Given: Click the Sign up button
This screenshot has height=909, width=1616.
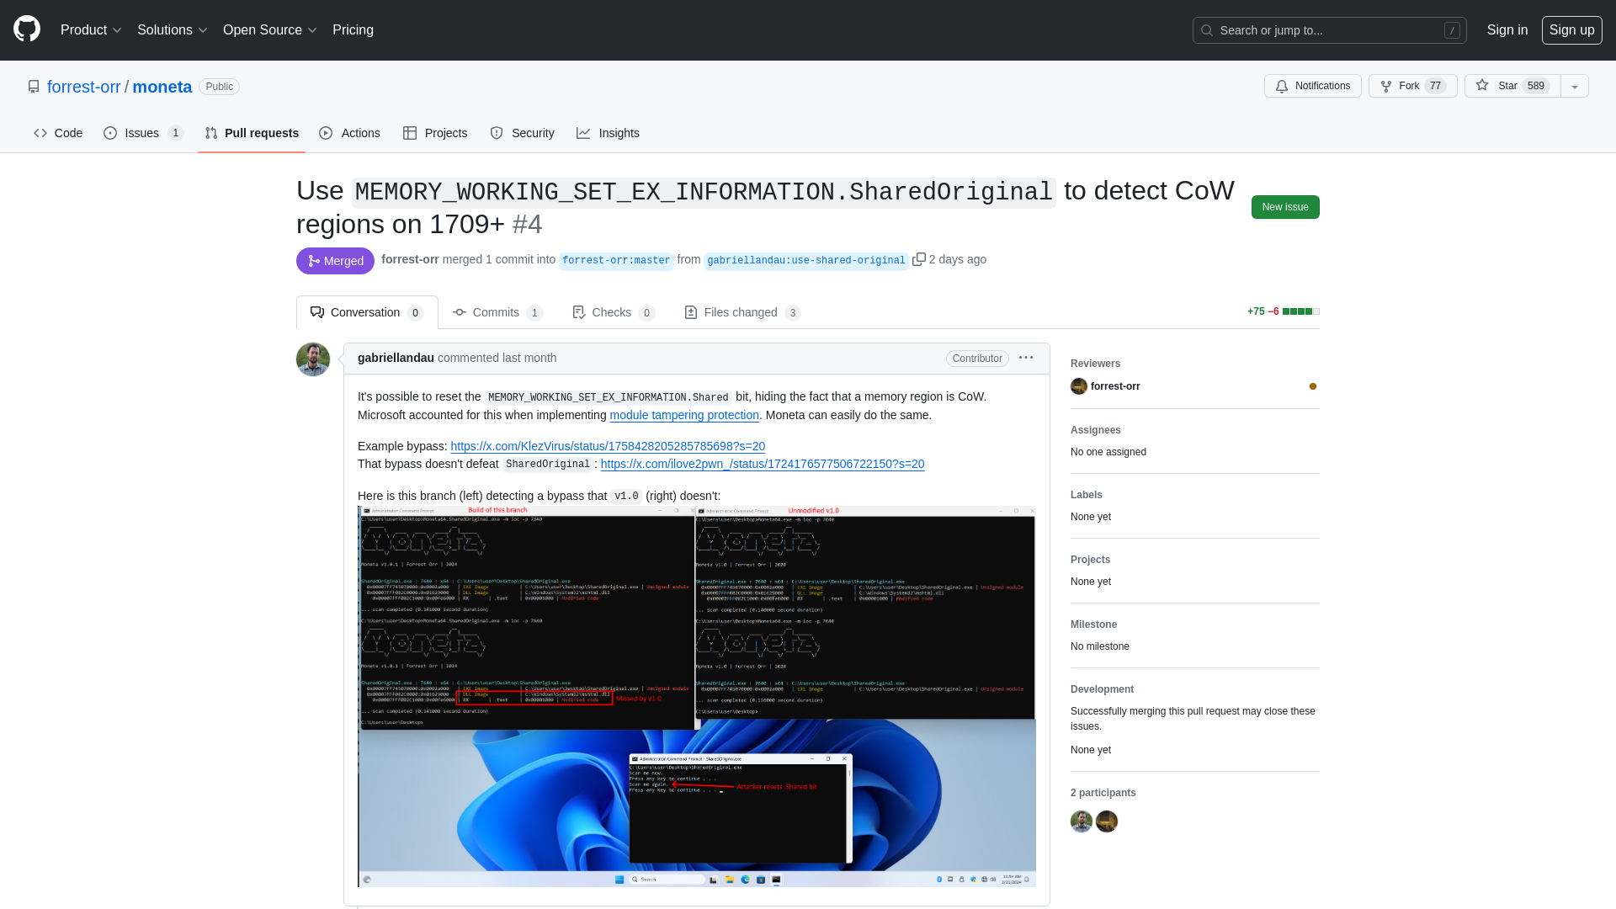Looking at the screenshot, I should [x=1571, y=29].
